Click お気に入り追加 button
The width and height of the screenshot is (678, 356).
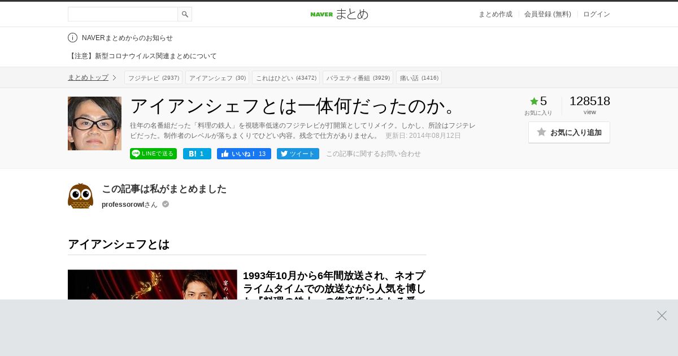pyautogui.click(x=569, y=132)
